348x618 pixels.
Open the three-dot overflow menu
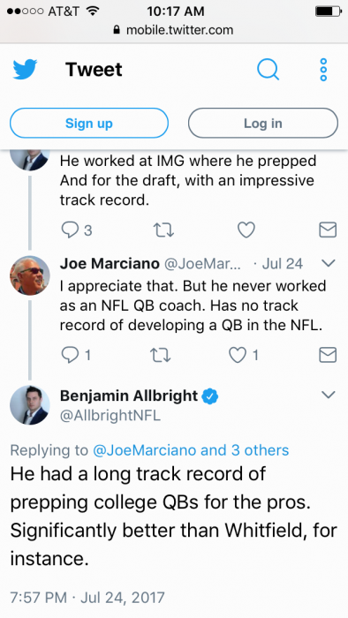coord(323,70)
